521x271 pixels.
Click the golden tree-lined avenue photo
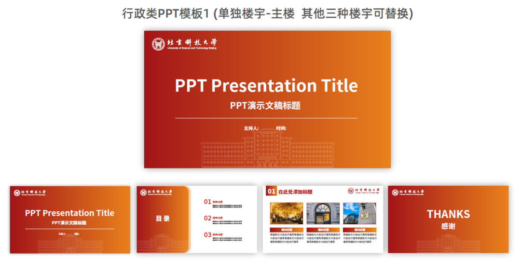287,214
